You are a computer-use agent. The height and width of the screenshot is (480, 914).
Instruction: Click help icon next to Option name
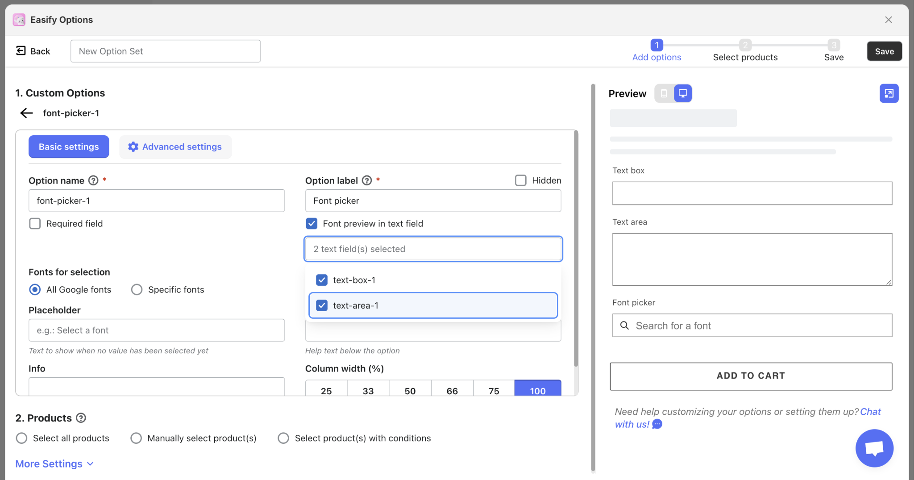click(x=93, y=180)
